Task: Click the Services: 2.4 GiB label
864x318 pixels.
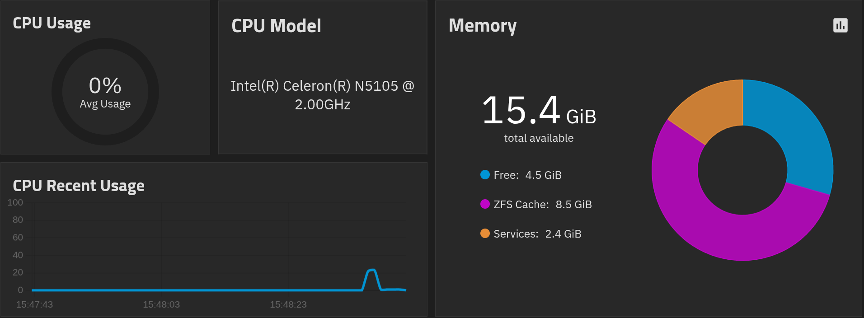Action: pyautogui.click(x=537, y=234)
